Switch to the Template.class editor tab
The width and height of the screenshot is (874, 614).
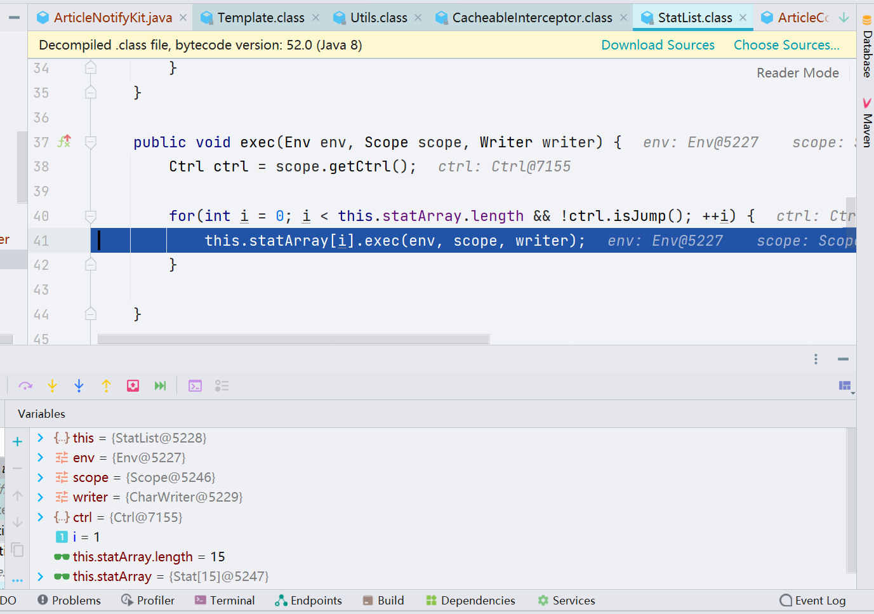pyautogui.click(x=260, y=18)
